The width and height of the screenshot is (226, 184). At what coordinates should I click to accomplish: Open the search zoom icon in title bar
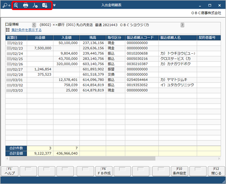click(x=6, y=5)
